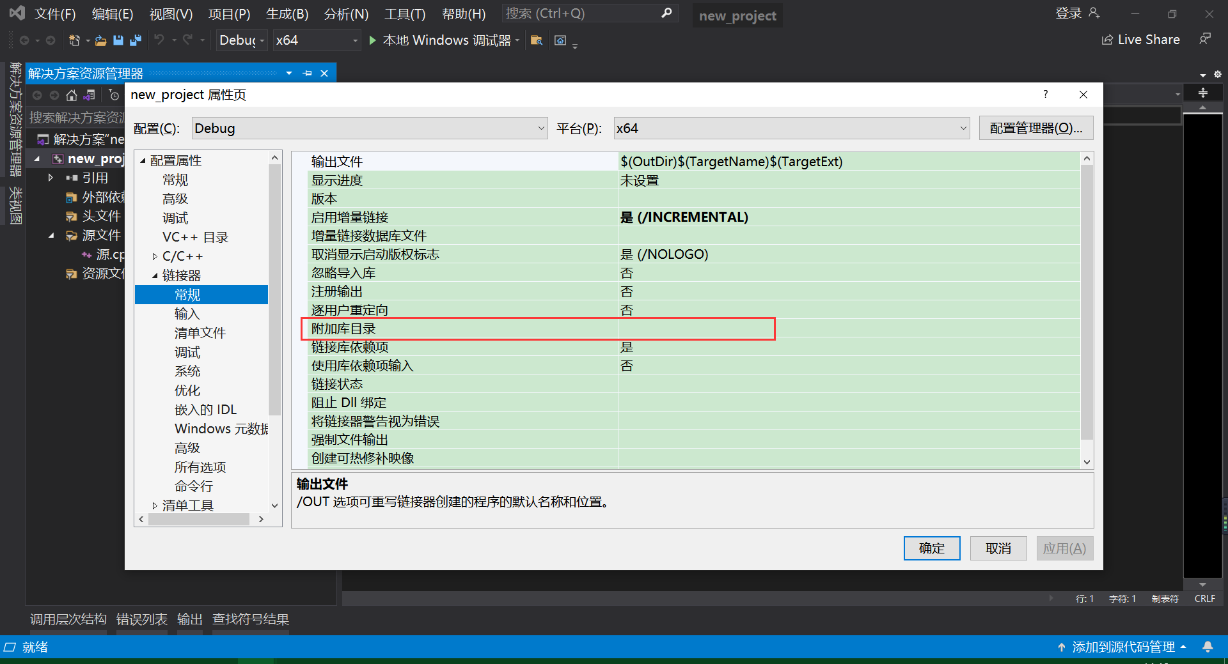Image resolution: width=1228 pixels, height=664 pixels.
Task: Open 配置管理器(O)... button
Action: tap(1036, 128)
